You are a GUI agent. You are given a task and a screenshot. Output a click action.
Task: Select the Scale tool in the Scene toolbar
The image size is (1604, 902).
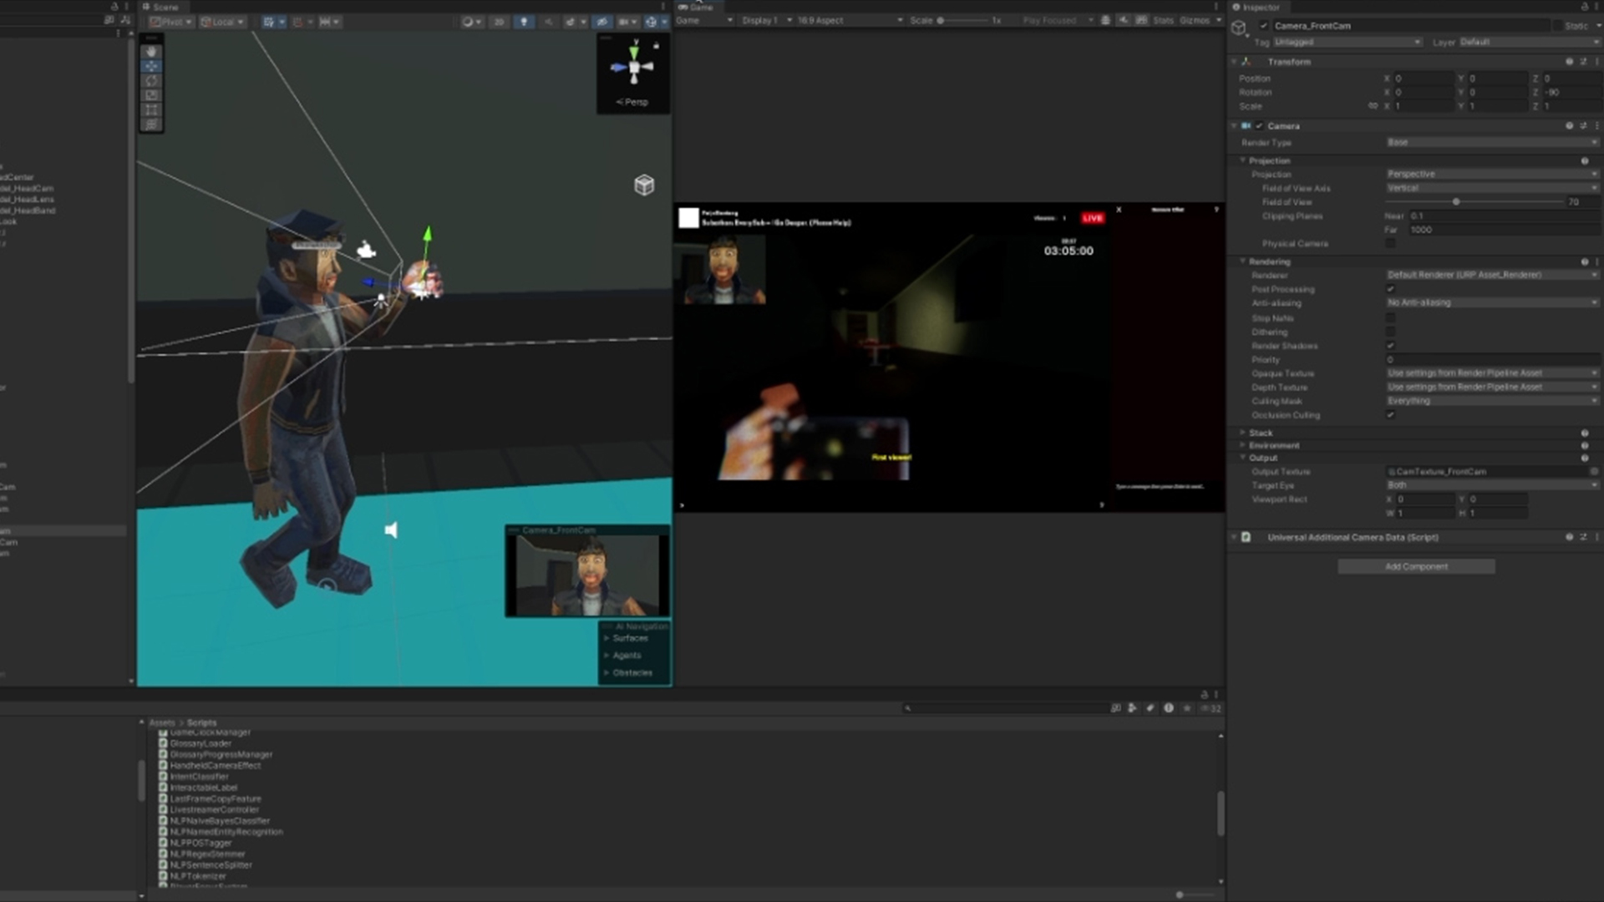click(151, 94)
